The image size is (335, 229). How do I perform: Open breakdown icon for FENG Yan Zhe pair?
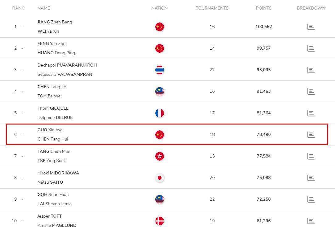tap(311, 48)
